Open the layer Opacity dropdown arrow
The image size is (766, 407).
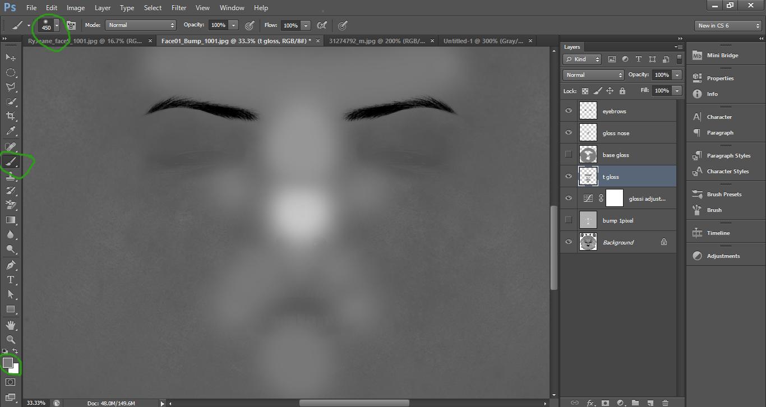pos(677,75)
